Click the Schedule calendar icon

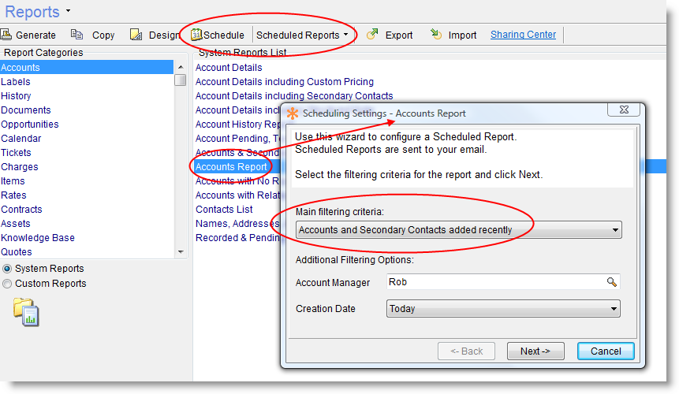pyautogui.click(x=196, y=35)
